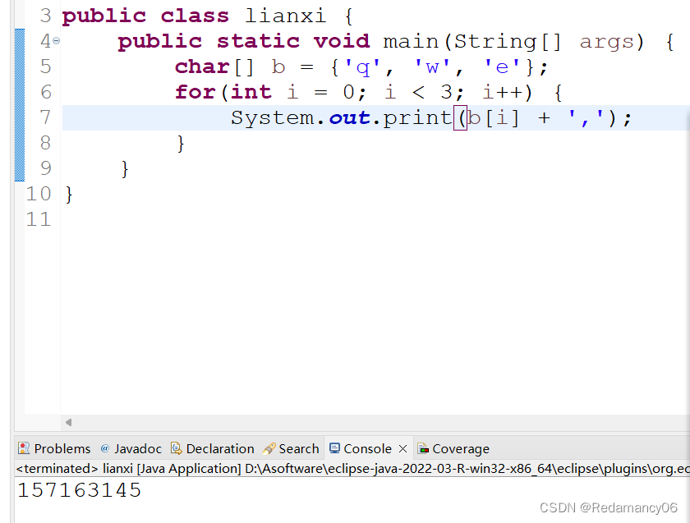Screen dimensions: 690x523
Task: Close the Console tab
Action: (402, 448)
